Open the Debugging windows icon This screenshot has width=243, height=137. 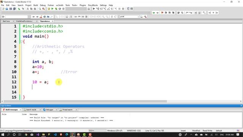(128, 9)
